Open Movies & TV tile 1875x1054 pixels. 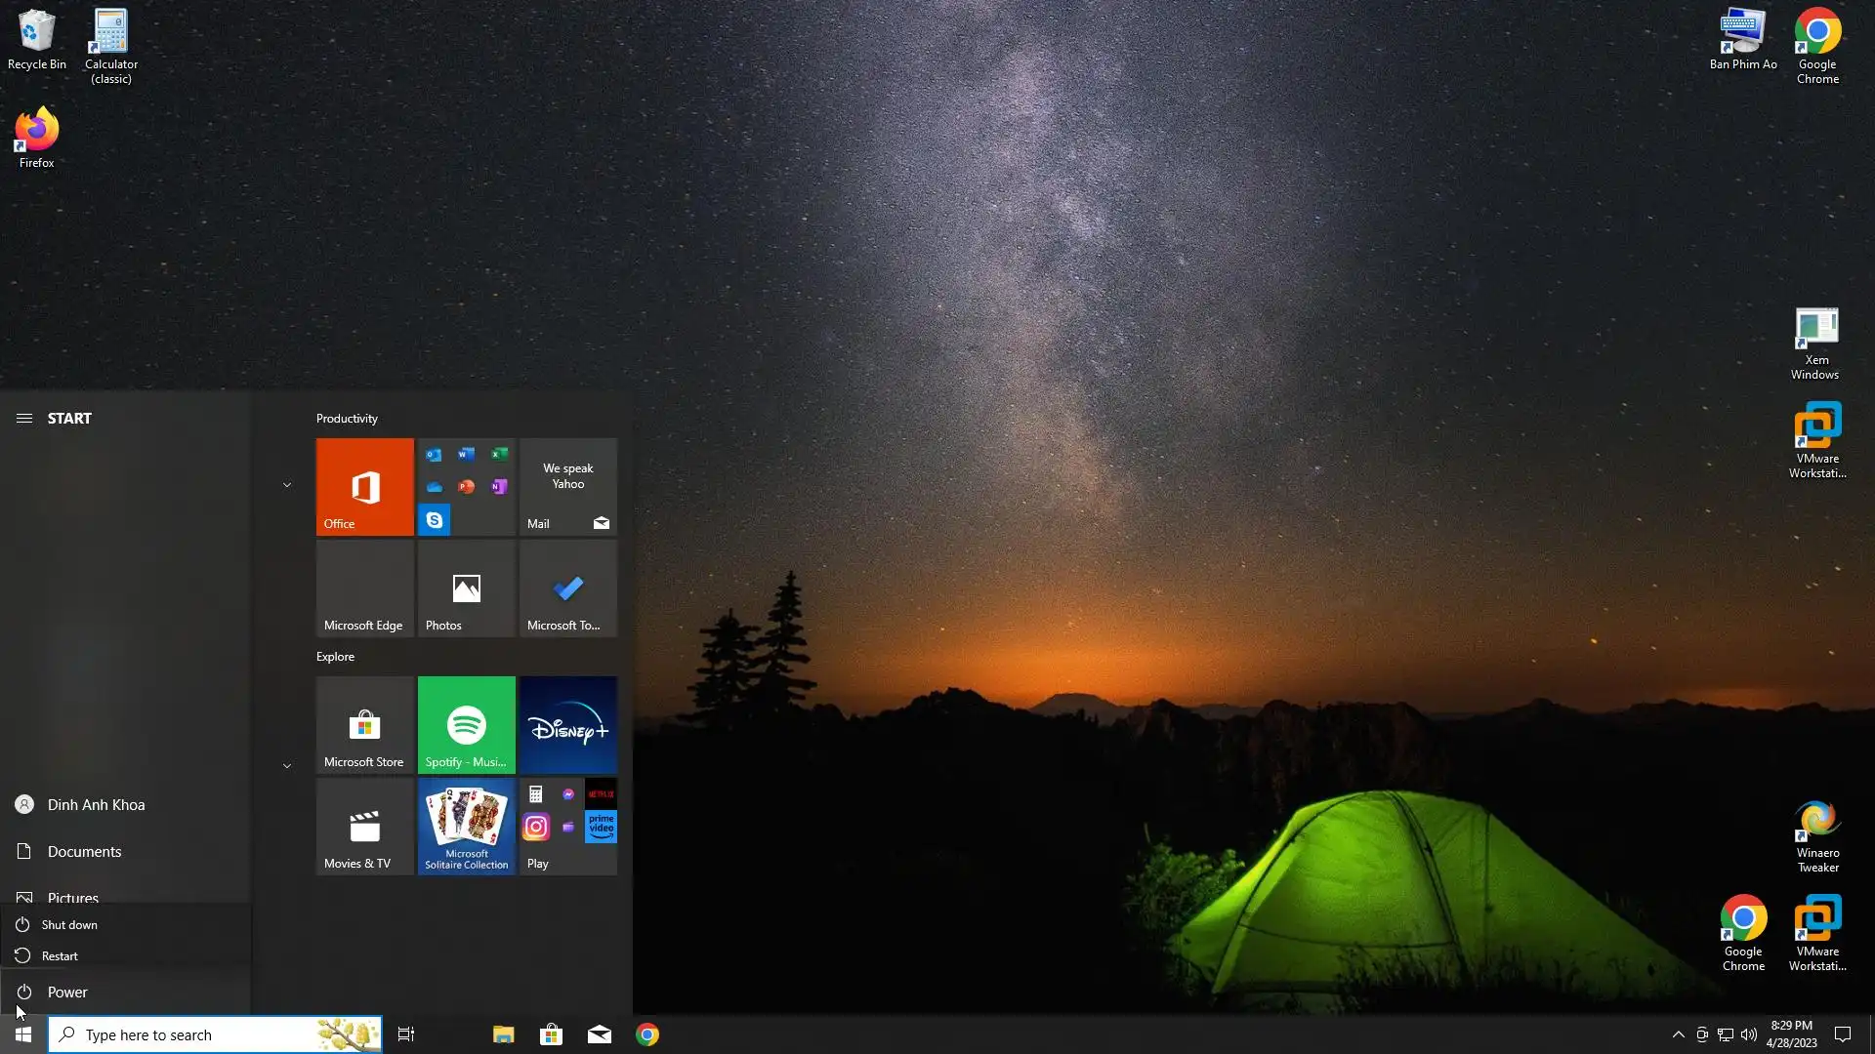364,826
